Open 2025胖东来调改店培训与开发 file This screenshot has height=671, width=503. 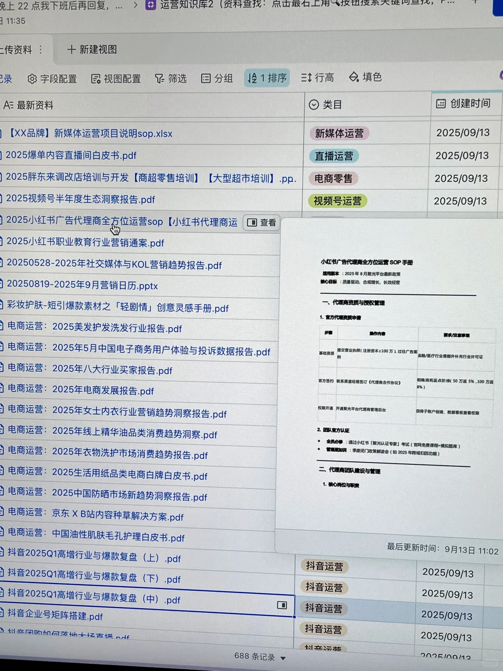click(x=150, y=178)
